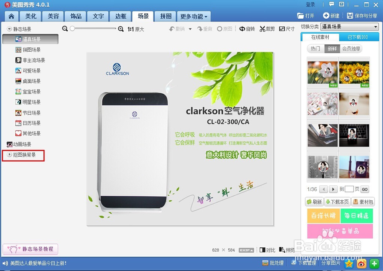This screenshot has height=271, width=383.
Task: Choose the black keyboard scene thumbnail
Action: point(354,135)
